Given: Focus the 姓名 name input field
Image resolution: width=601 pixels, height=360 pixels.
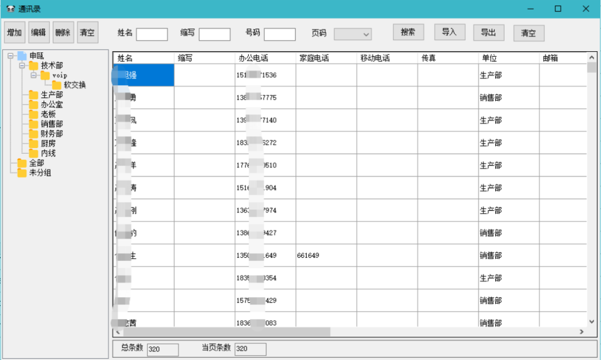Looking at the screenshot, I should pyautogui.click(x=152, y=34).
